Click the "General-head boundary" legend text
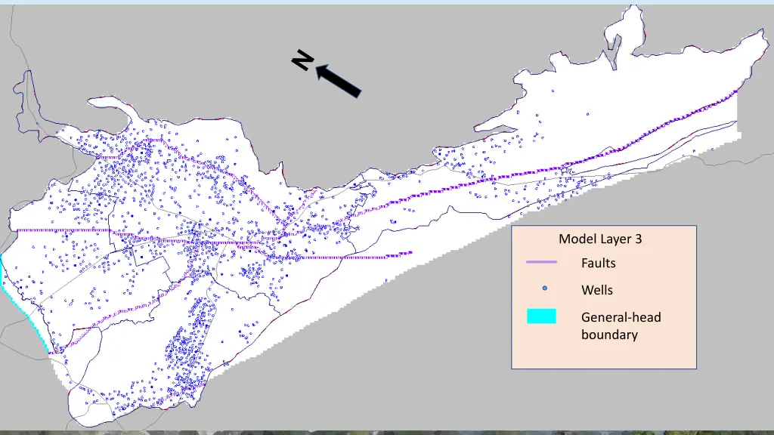Image resolution: width=774 pixels, height=435 pixels. 620,325
